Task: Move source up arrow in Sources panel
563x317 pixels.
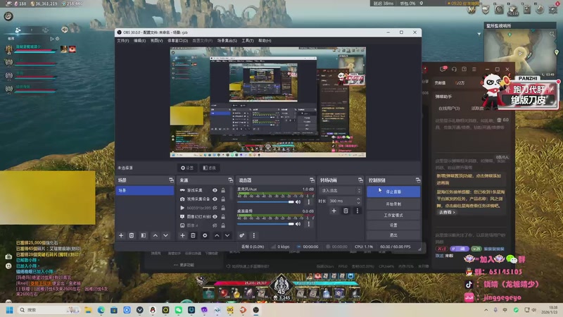Action: click(x=217, y=235)
